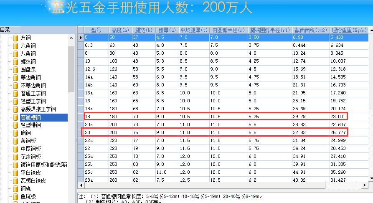Click the folder icon beside 六角钢
The height and width of the screenshot is (203, 373).
15,46
